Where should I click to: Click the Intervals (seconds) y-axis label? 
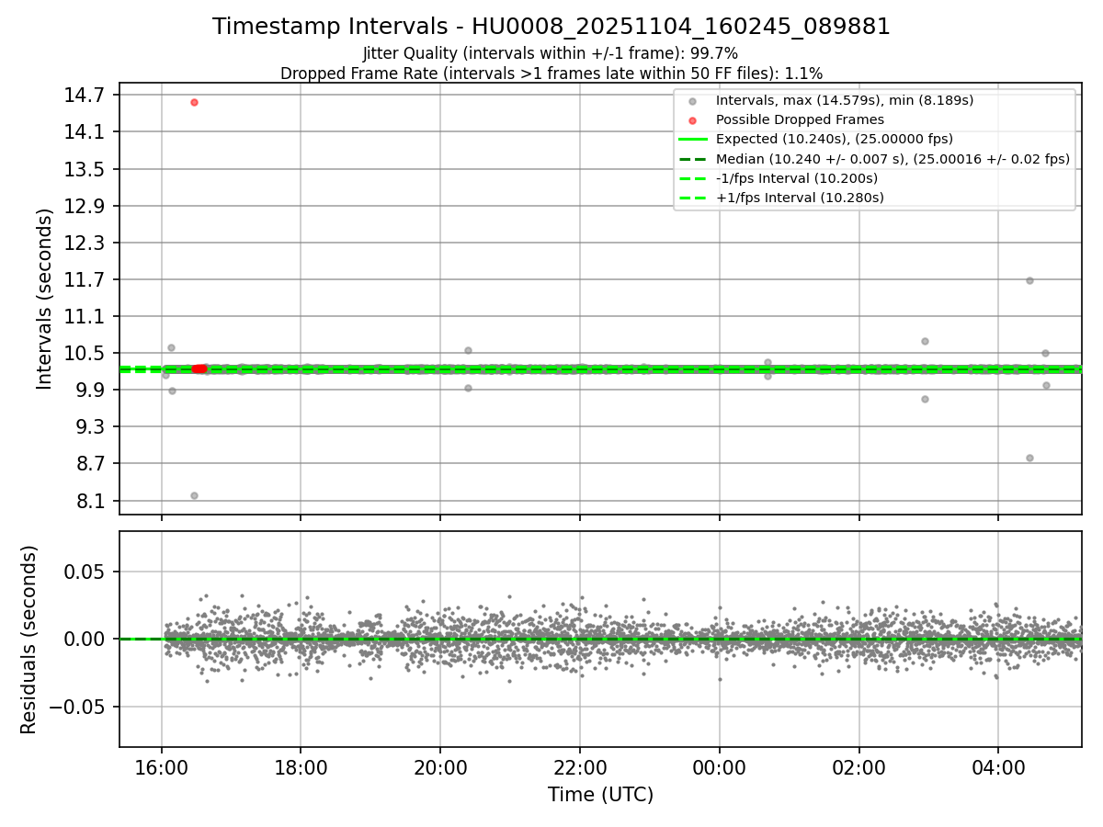(45, 299)
